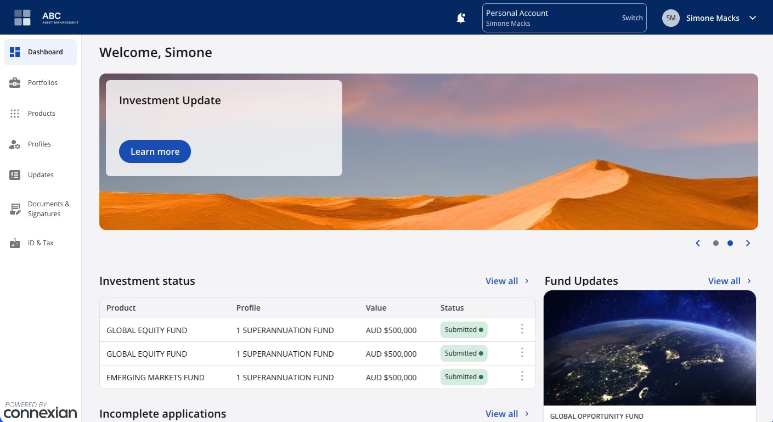773x422 pixels.
Task: Open Documents & Signatures section
Action: (40, 209)
